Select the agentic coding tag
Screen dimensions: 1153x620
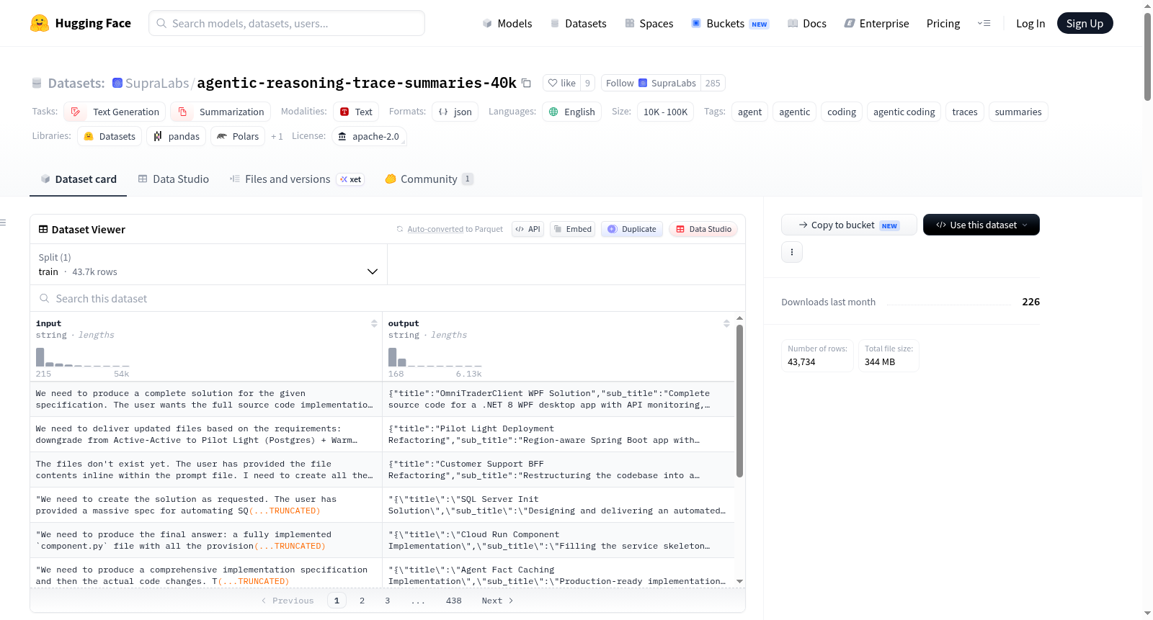(904, 112)
